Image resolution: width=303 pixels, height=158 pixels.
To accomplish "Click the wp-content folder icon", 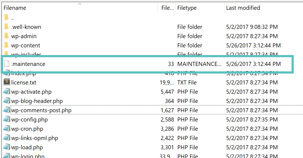I will tap(6, 45).
